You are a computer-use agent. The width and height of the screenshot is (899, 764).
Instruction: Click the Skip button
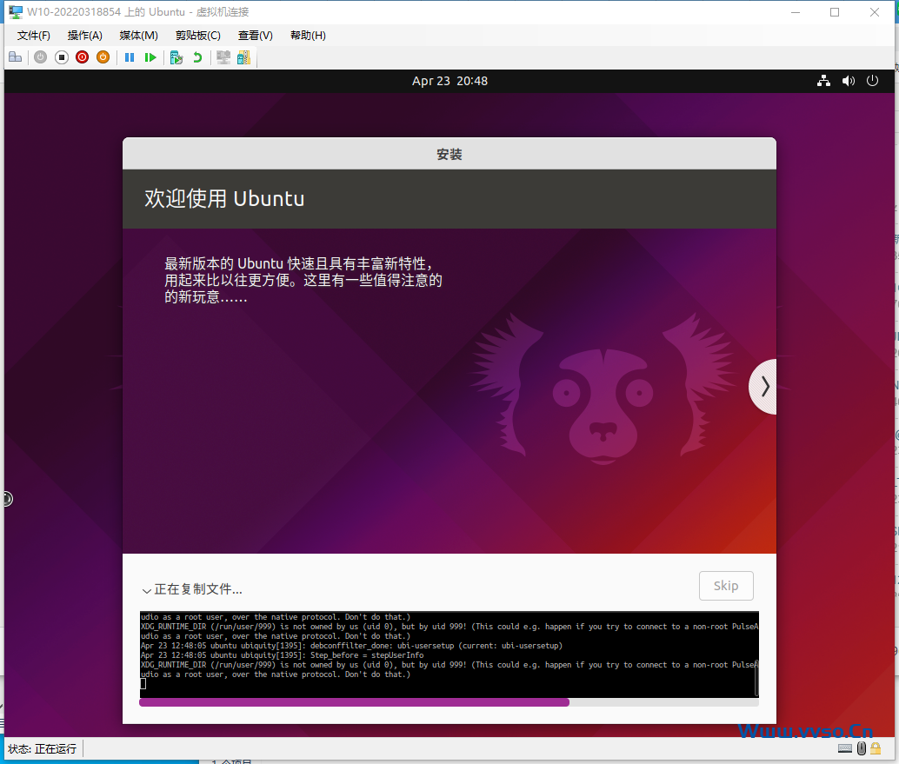point(726,585)
